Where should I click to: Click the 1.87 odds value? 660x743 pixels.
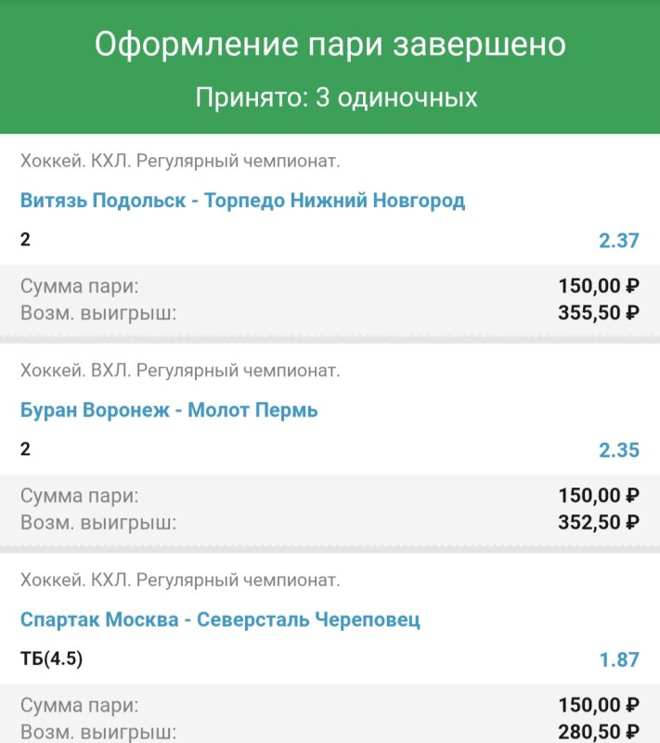coord(618,660)
